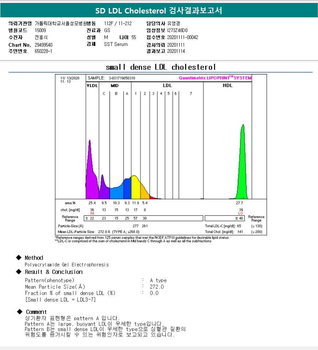Viewport: 318px width, 350px height.
Task: Select the reference '(≤ 130)'
Action: coord(257,226)
